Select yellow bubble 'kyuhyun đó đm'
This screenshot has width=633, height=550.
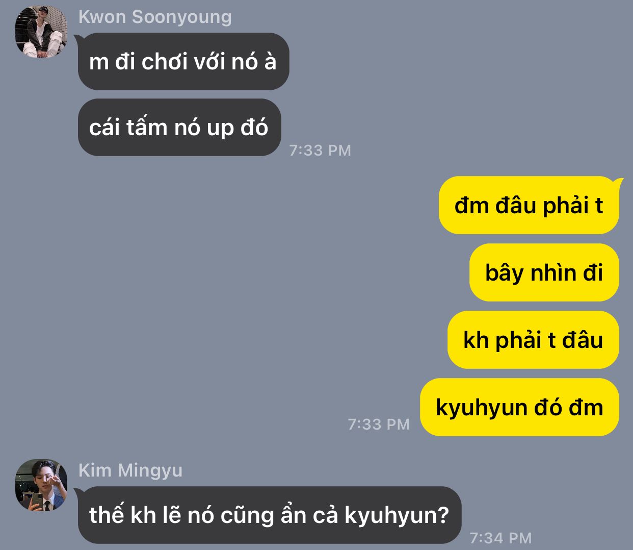point(519,407)
